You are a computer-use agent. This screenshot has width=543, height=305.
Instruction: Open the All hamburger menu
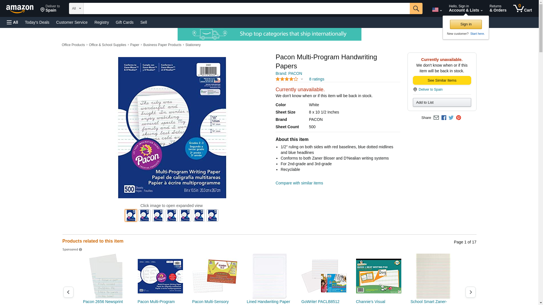pyautogui.click(x=12, y=22)
